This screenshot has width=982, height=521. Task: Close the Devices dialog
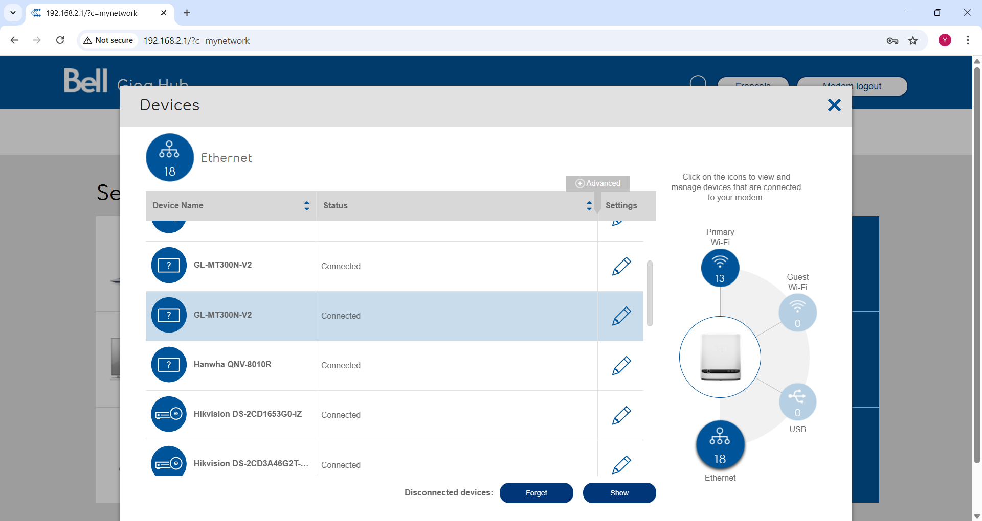(834, 105)
